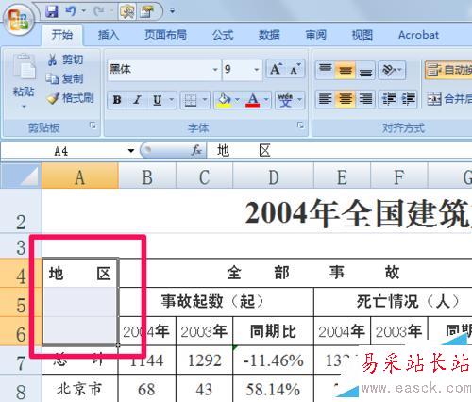Copy selection with 复制
The image size is (472, 402).
65,78
